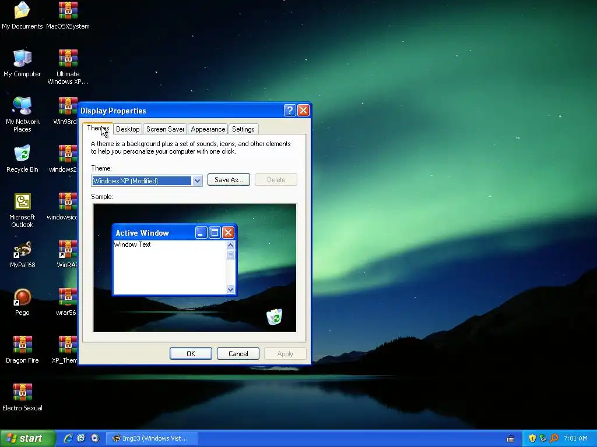Launch Windows Media Player from Quick Launch
The width and height of the screenshot is (597, 447).
(x=95, y=438)
